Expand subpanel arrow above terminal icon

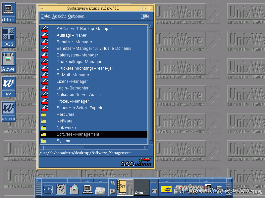[x=87, y=181]
